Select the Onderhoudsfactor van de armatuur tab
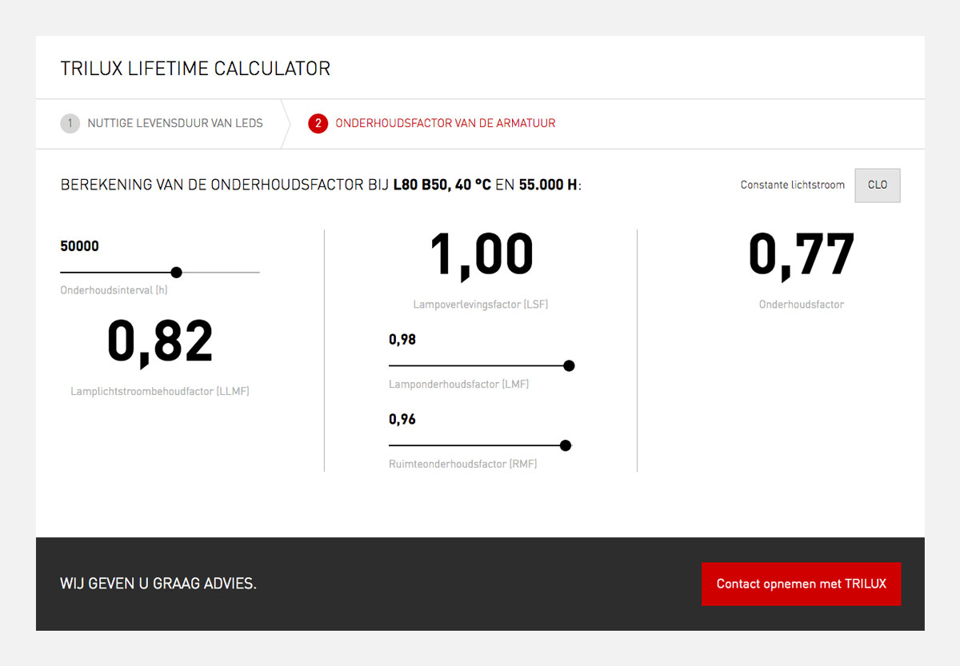Viewport: 960px width, 666px height. (x=432, y=123)
